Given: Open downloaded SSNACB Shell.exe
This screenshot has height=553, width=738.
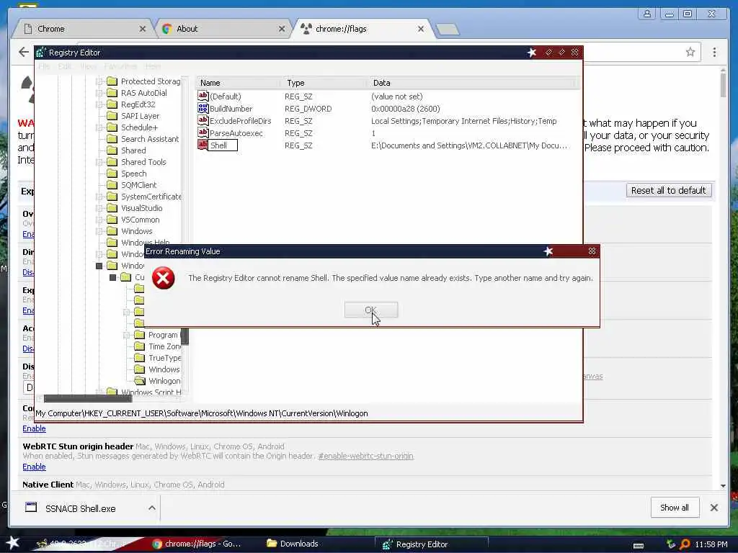Looking at the screenshot, I should pos(80,508).
